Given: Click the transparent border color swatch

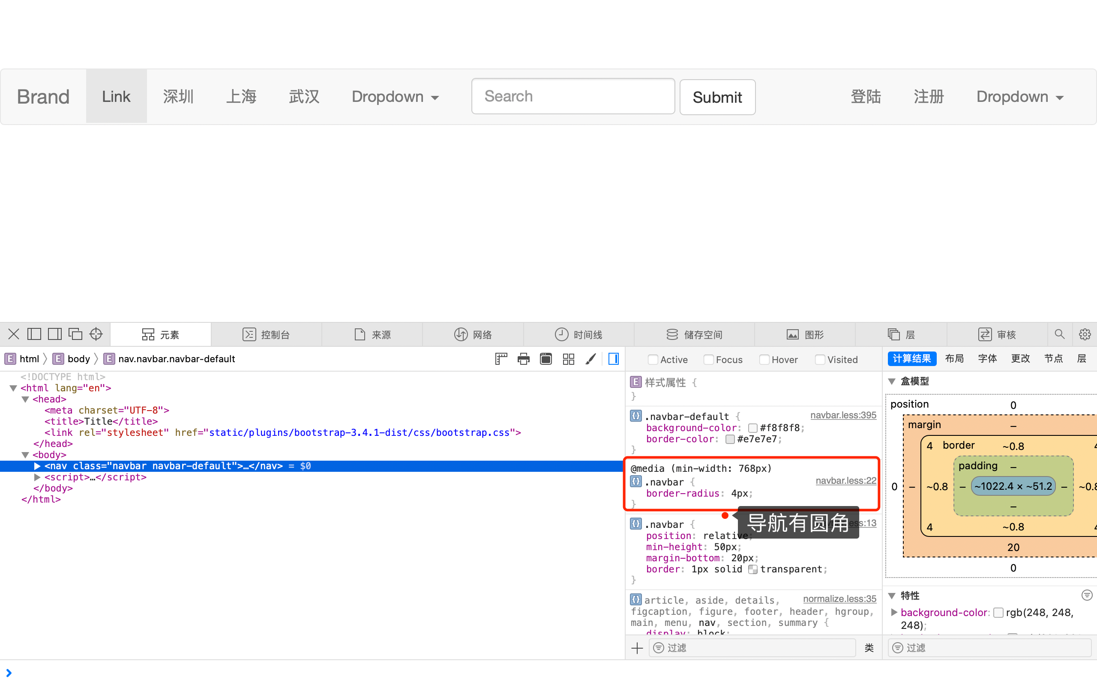Looking at the screenshot, I should pos(753,569).
